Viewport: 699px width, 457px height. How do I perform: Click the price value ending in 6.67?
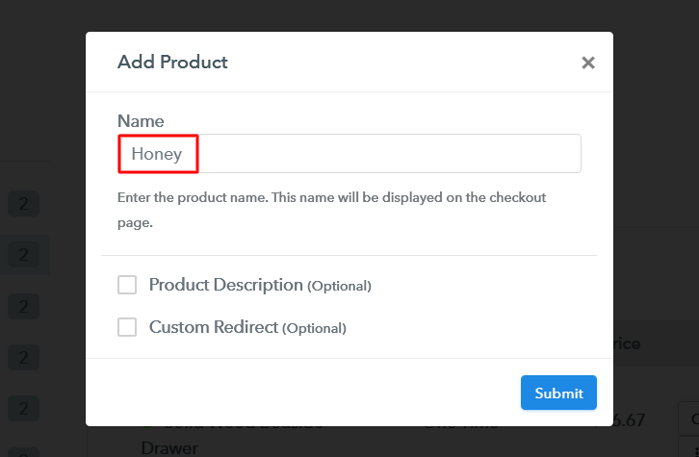[629, 420]
